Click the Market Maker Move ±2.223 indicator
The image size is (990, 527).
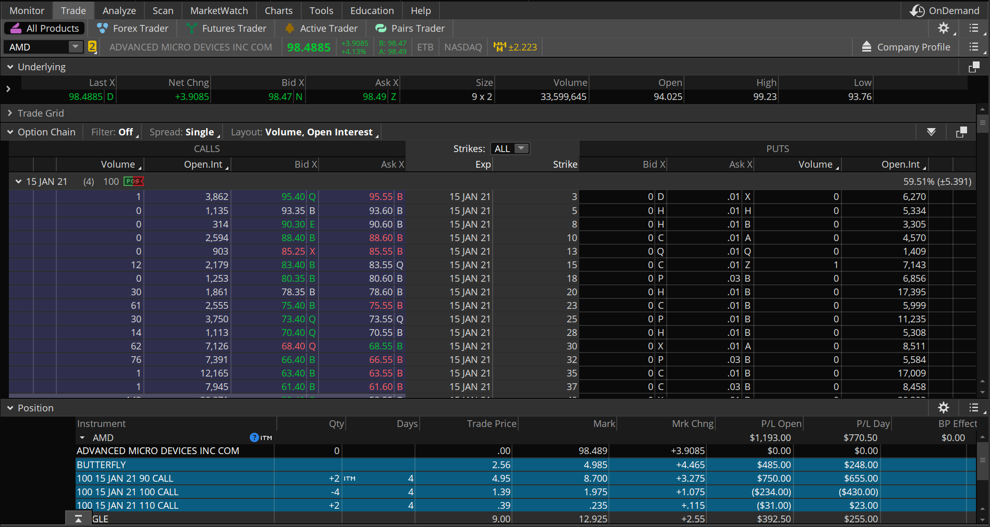[x=515, y=47]
